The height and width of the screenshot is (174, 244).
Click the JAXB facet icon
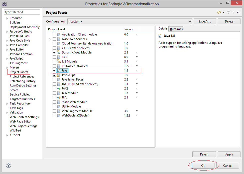59,88
